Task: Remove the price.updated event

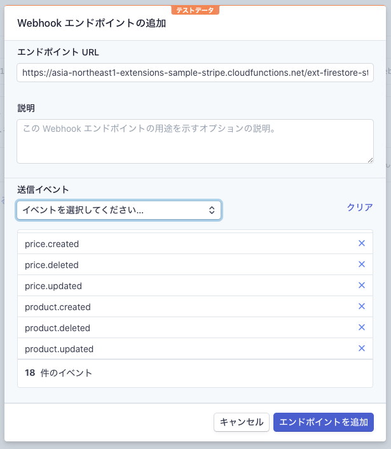Action: coord(362,285)
